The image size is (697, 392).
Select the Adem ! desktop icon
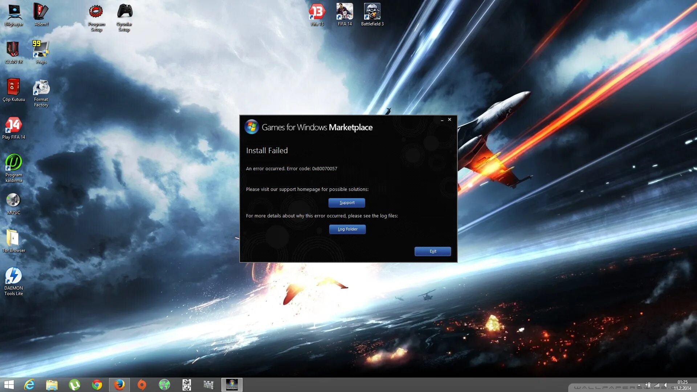tap(41, 15)
